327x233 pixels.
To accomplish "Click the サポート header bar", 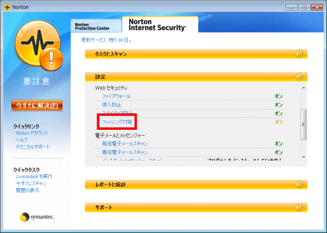I will pyautogui.click(x=196, y=208).
